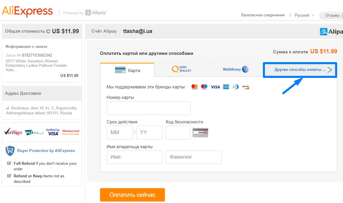Click the Номер карты input field
The height and width of the screenshot is (203, 343).
tap(149, 108)
